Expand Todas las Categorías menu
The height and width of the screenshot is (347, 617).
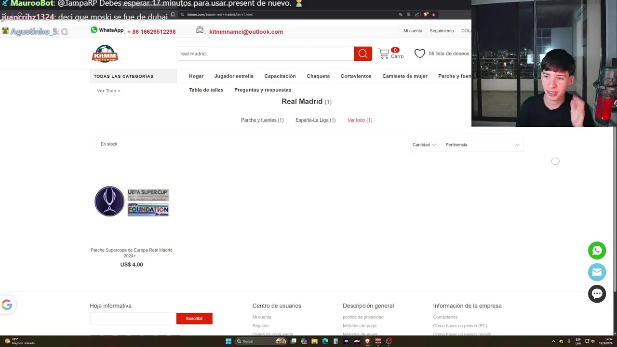(133, 76)
